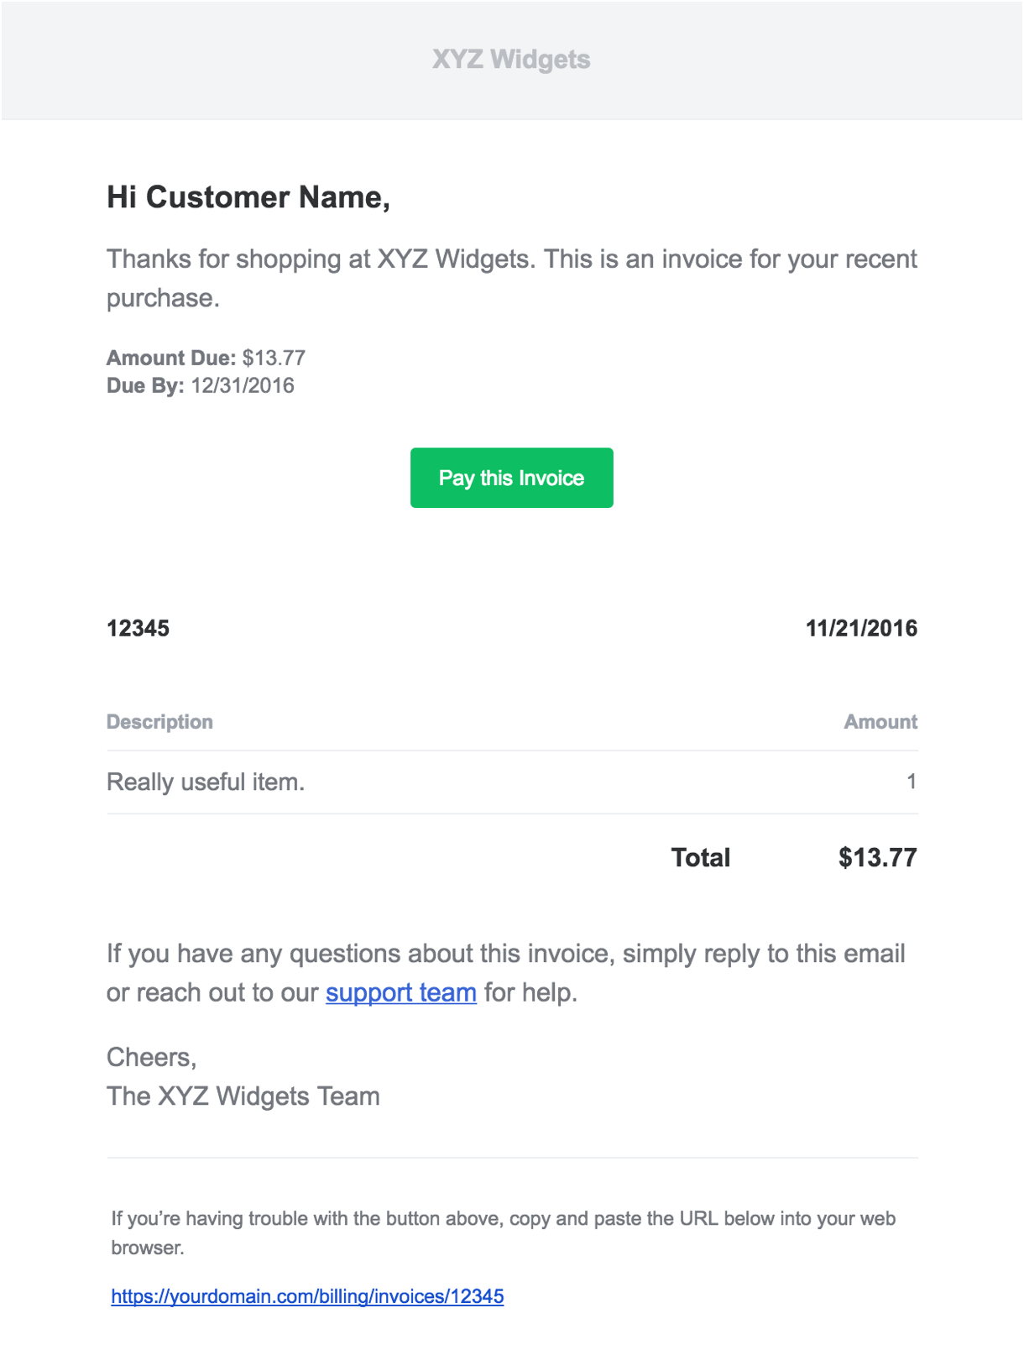Screen dimensions: 1024x1355
Task: Click the XYZ Widgets header title
Action: pos(511,60)
